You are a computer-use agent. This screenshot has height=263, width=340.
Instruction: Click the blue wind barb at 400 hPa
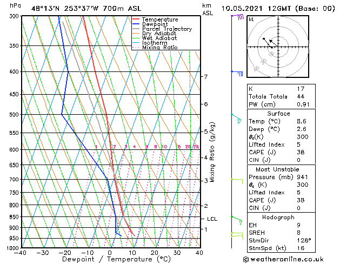(237, 74)
